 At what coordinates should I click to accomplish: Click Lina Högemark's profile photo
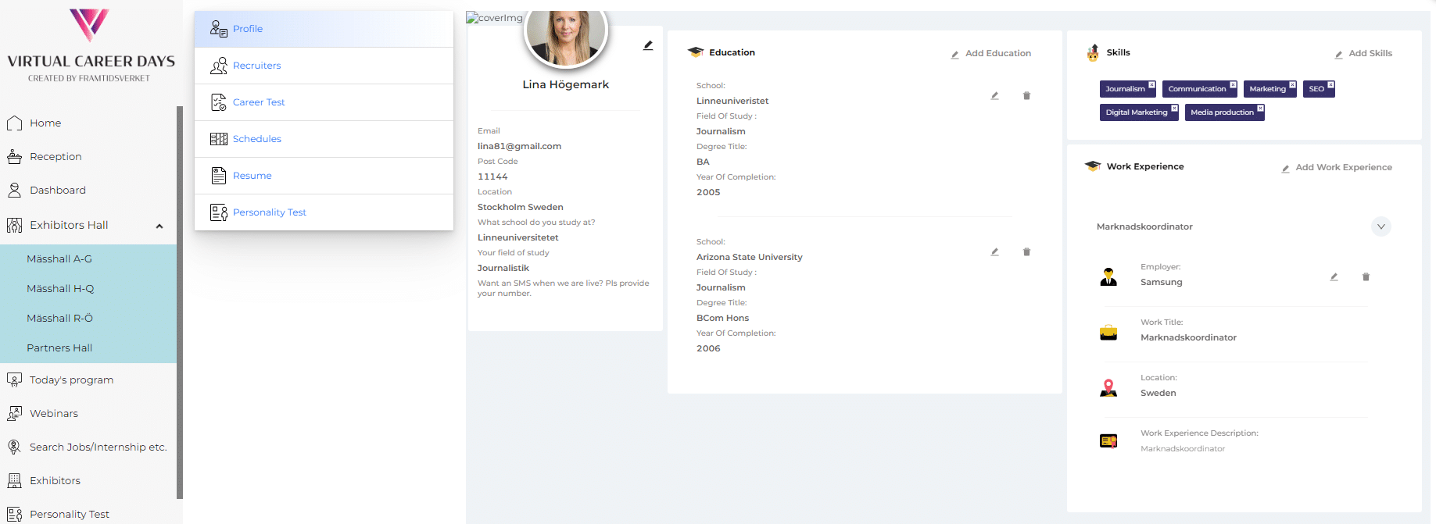(x=565, y=35)
